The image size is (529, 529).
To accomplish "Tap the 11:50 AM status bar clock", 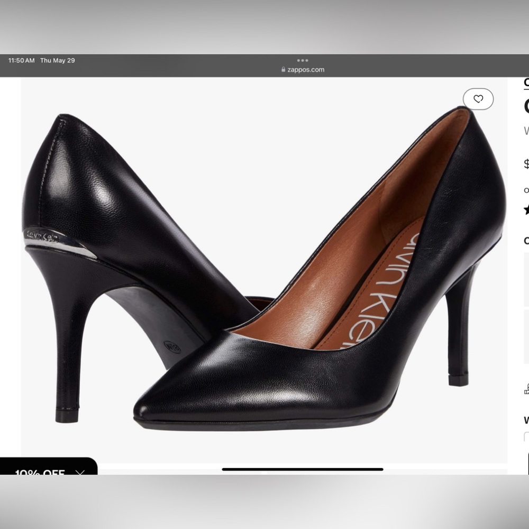I will [x=21, y=60].
